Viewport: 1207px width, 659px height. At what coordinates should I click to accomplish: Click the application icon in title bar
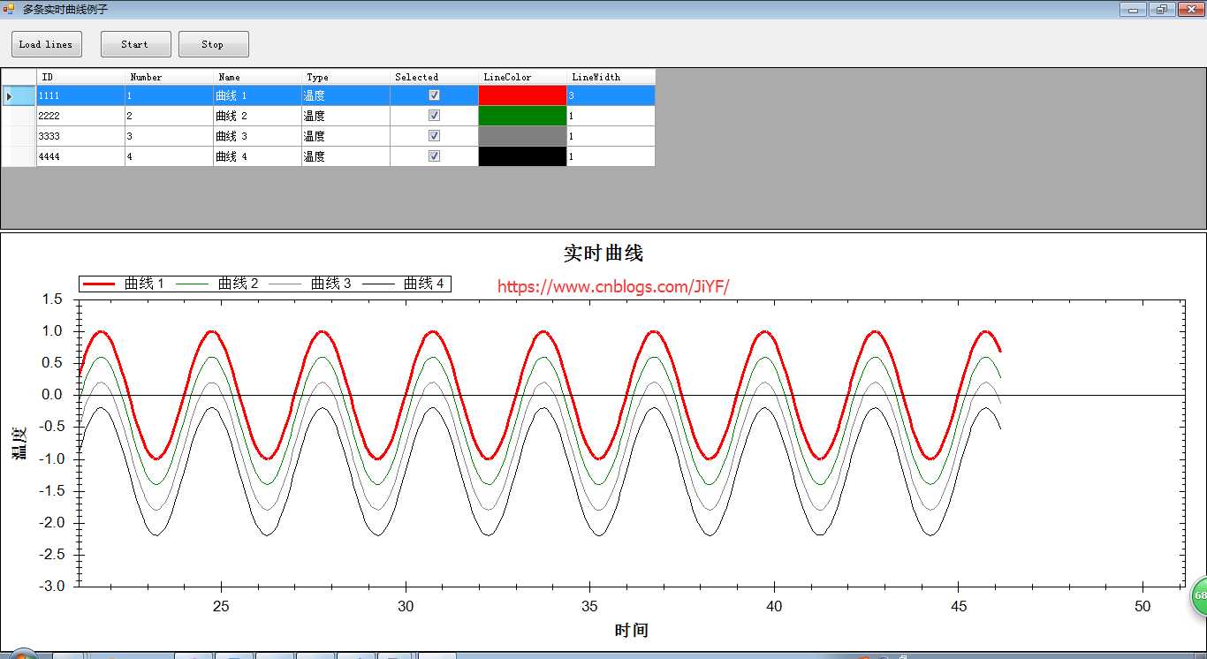[x=10, y=9]
